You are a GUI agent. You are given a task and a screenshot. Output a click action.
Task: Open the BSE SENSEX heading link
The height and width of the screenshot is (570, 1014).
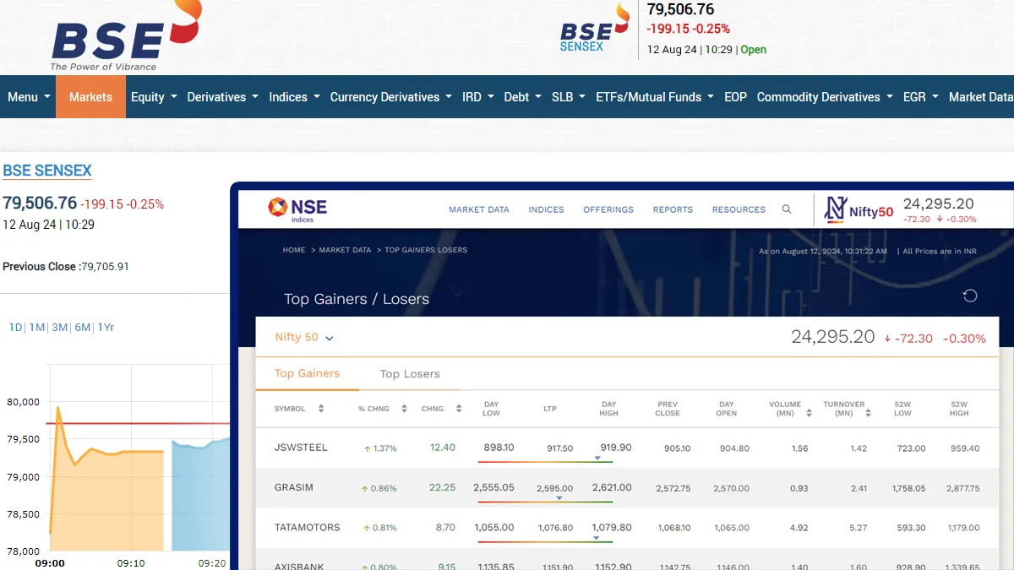coord(47,171)
